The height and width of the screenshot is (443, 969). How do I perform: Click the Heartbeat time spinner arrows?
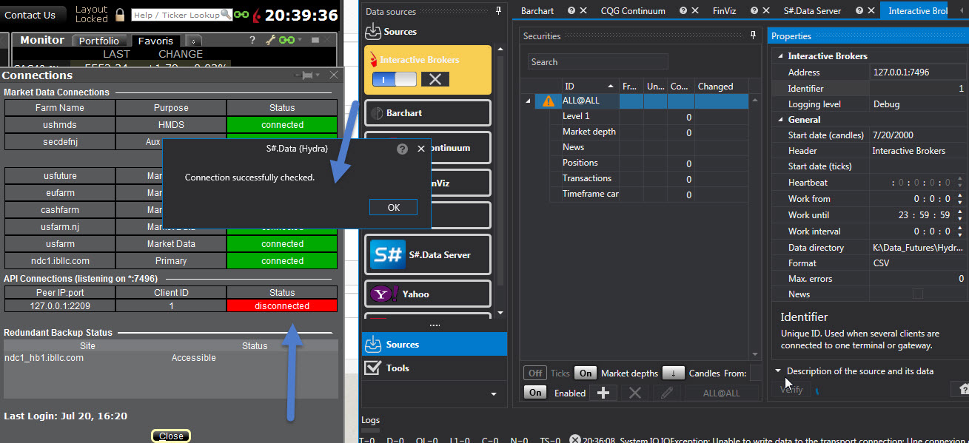tap(960, 183)
